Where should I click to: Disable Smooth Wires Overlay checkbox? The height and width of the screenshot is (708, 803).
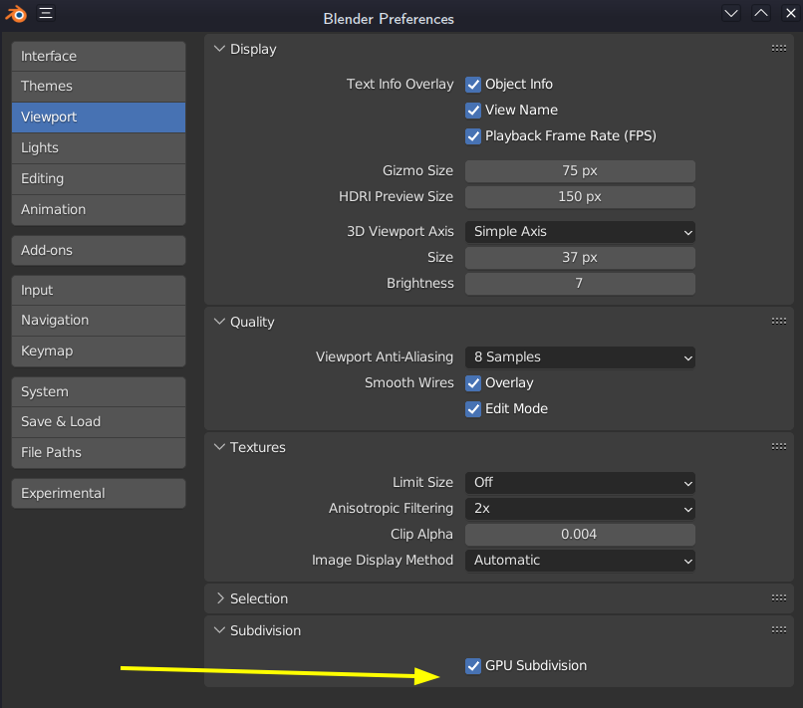pos(473,383)
